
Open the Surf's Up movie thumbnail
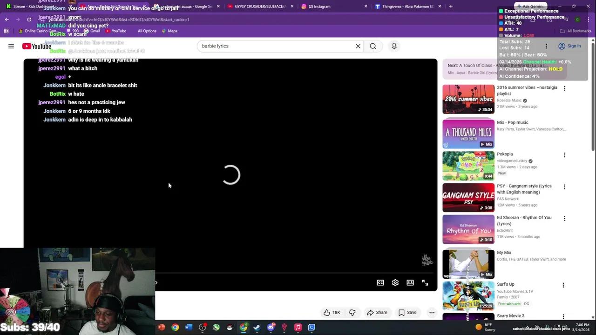pyautogui.click(x=468, y=296)
